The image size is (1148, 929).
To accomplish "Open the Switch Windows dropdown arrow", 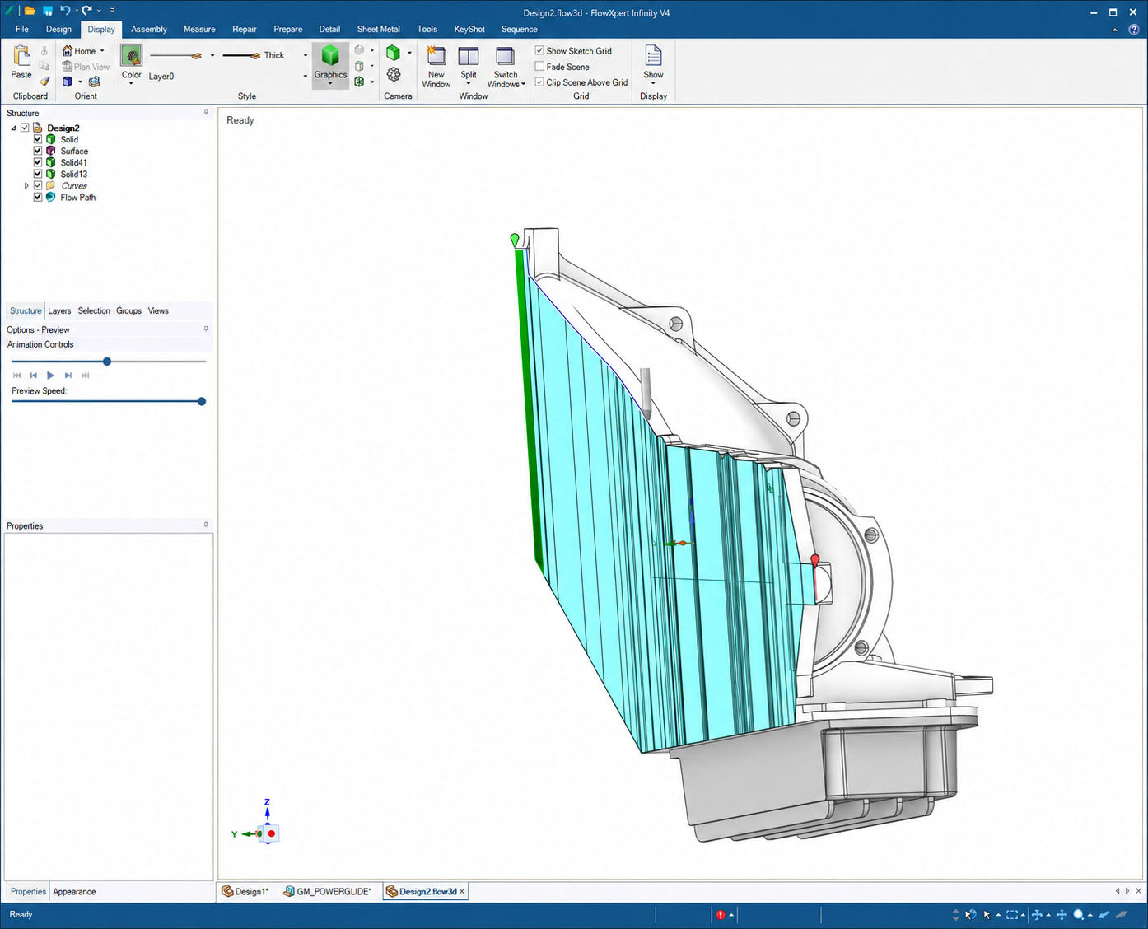I will 523,84.
